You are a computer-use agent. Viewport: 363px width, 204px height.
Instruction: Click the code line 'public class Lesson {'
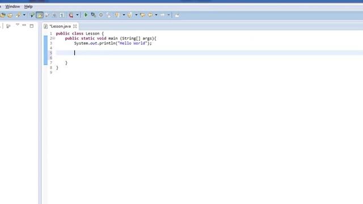80,33
